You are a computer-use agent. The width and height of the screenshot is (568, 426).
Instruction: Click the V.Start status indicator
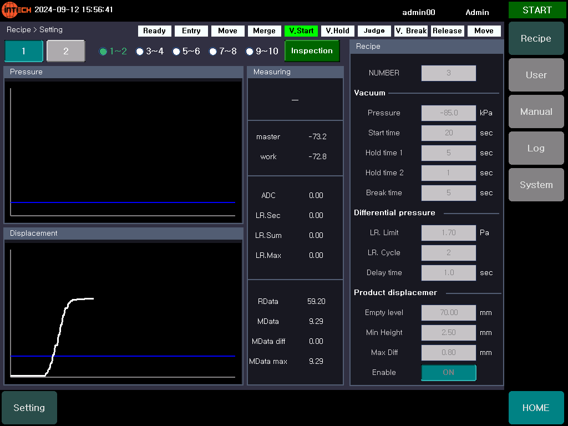301,31
